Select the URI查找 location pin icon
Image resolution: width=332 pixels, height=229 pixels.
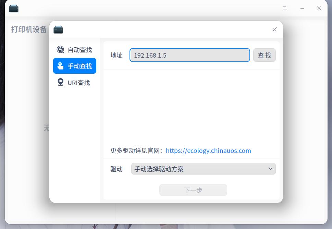[x=61, y=82]
